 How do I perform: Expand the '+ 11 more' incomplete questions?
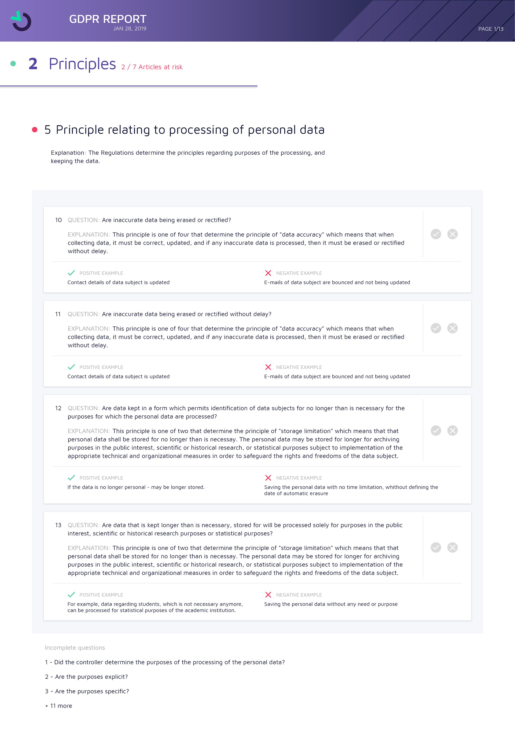(x=59, y=706)
